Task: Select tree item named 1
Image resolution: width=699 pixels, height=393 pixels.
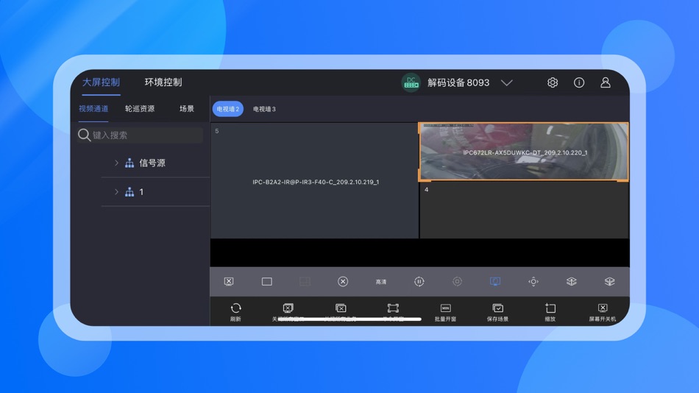Action: [x=141, y=192]
